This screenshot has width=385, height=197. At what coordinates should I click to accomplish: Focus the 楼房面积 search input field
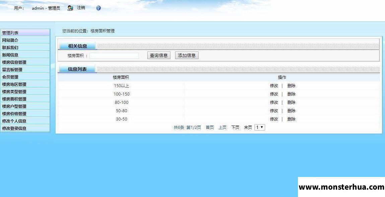point(114,56)
